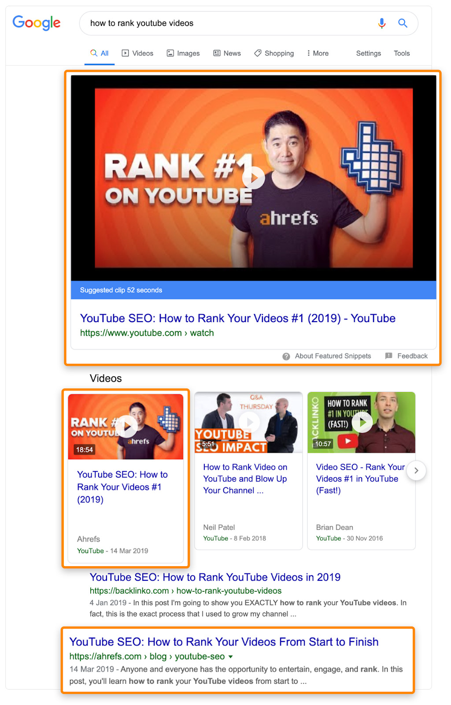Open the Backlinko YouTube SEO result link

tap(215, 577)
